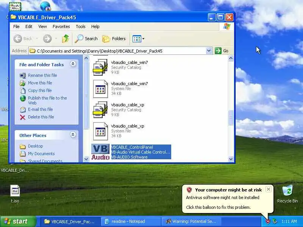Select vbaudio_cable_xp Security Catalog icon

point(100,110)
